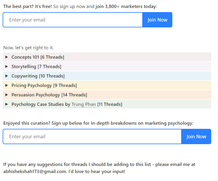Focus the email field below 'Enjoyed this curation'
This screenshot has width=218, height=181.
tap(92, 137)
